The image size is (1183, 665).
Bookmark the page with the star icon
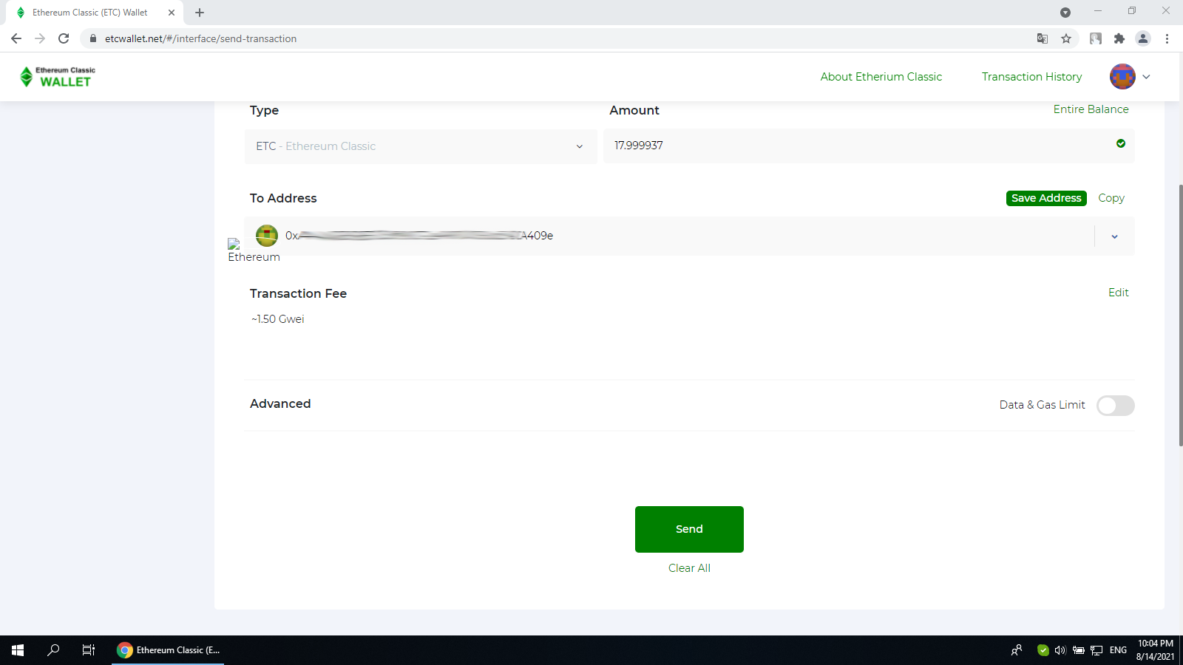[1067, 38]
